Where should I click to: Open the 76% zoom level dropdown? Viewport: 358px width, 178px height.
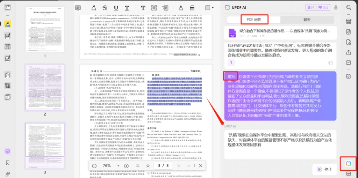click(x=118, y=166)
